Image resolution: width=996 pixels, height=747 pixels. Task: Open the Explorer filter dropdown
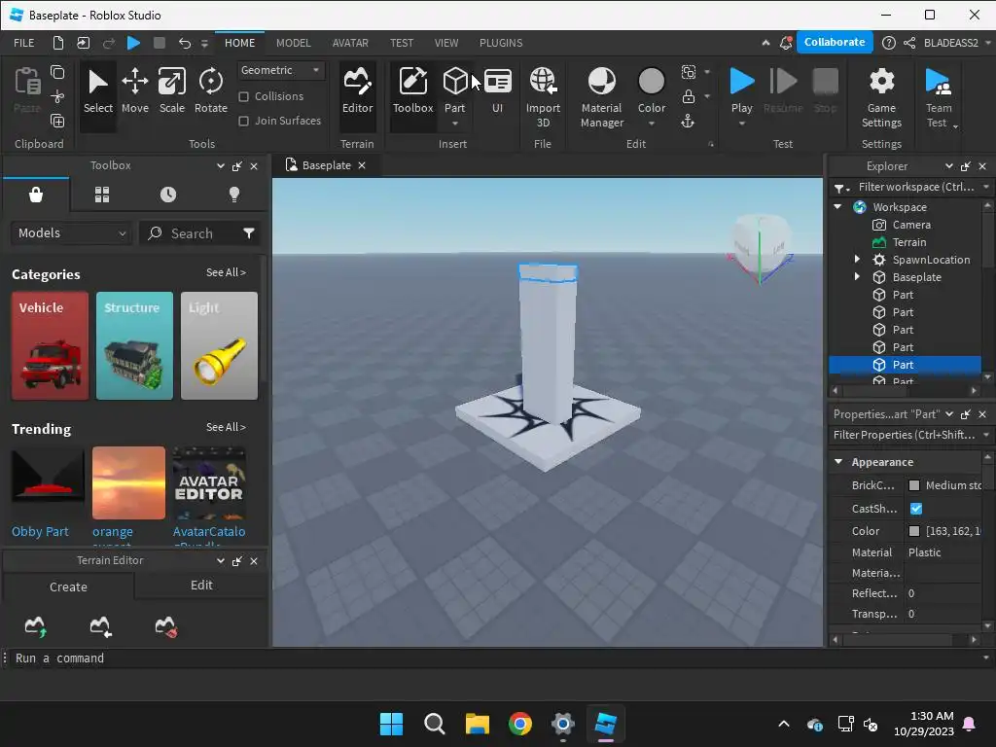point(986,187)
